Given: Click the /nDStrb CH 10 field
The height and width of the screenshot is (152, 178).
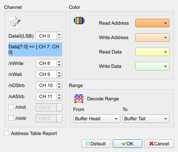Looking at the screenshot, I should pyautogui.click(x=46, y=85).
